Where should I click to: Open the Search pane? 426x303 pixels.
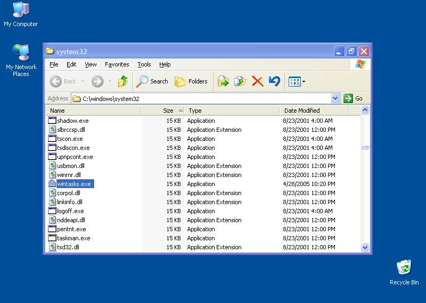tap(152, 81)
